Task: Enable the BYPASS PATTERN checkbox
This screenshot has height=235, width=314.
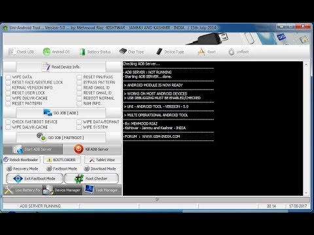Action: pyautogui.click(x=79, y=82)
